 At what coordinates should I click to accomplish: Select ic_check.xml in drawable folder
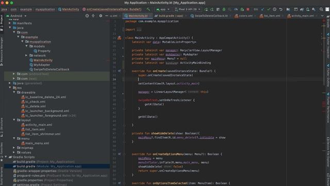pyautogui.click(x=33, y=102)
